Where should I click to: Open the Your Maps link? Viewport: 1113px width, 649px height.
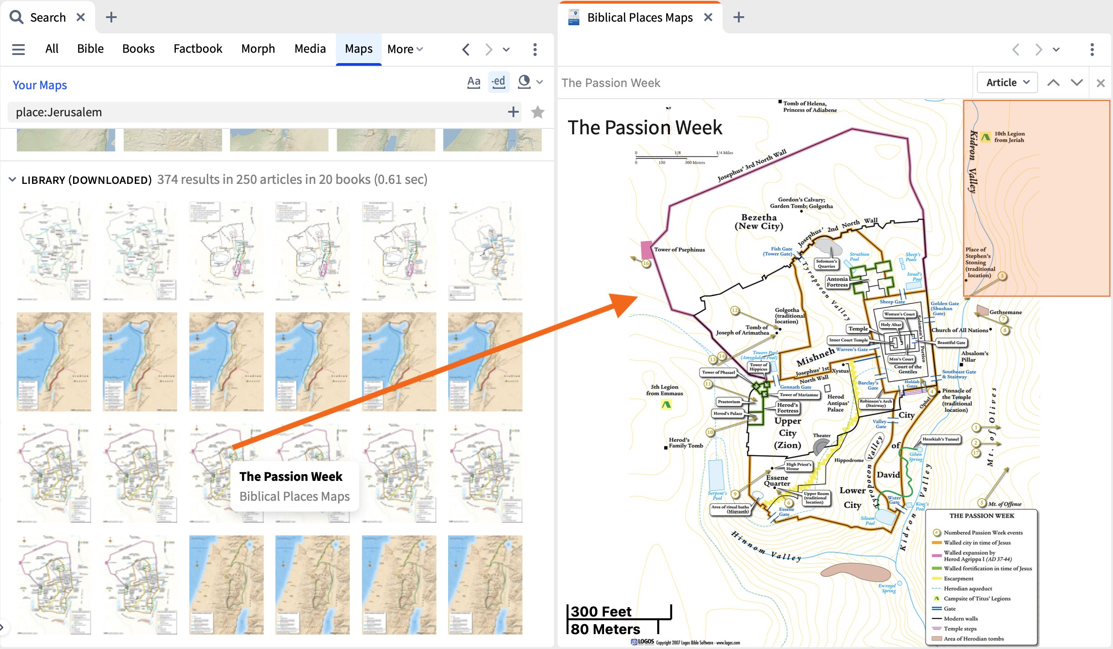tap(40, 85)
